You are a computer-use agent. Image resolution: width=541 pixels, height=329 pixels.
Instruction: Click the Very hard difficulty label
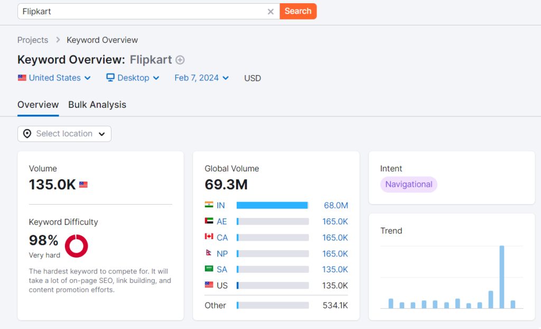click(x=44, y=255)
